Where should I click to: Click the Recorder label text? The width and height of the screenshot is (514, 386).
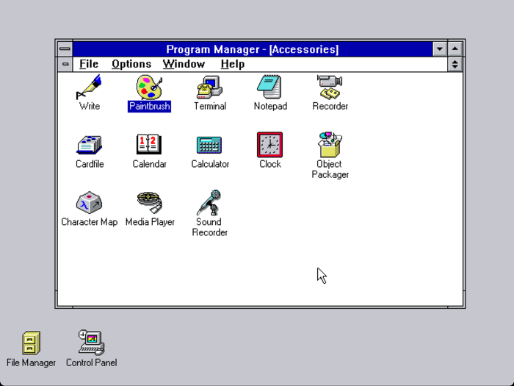[x=330, y=107]
